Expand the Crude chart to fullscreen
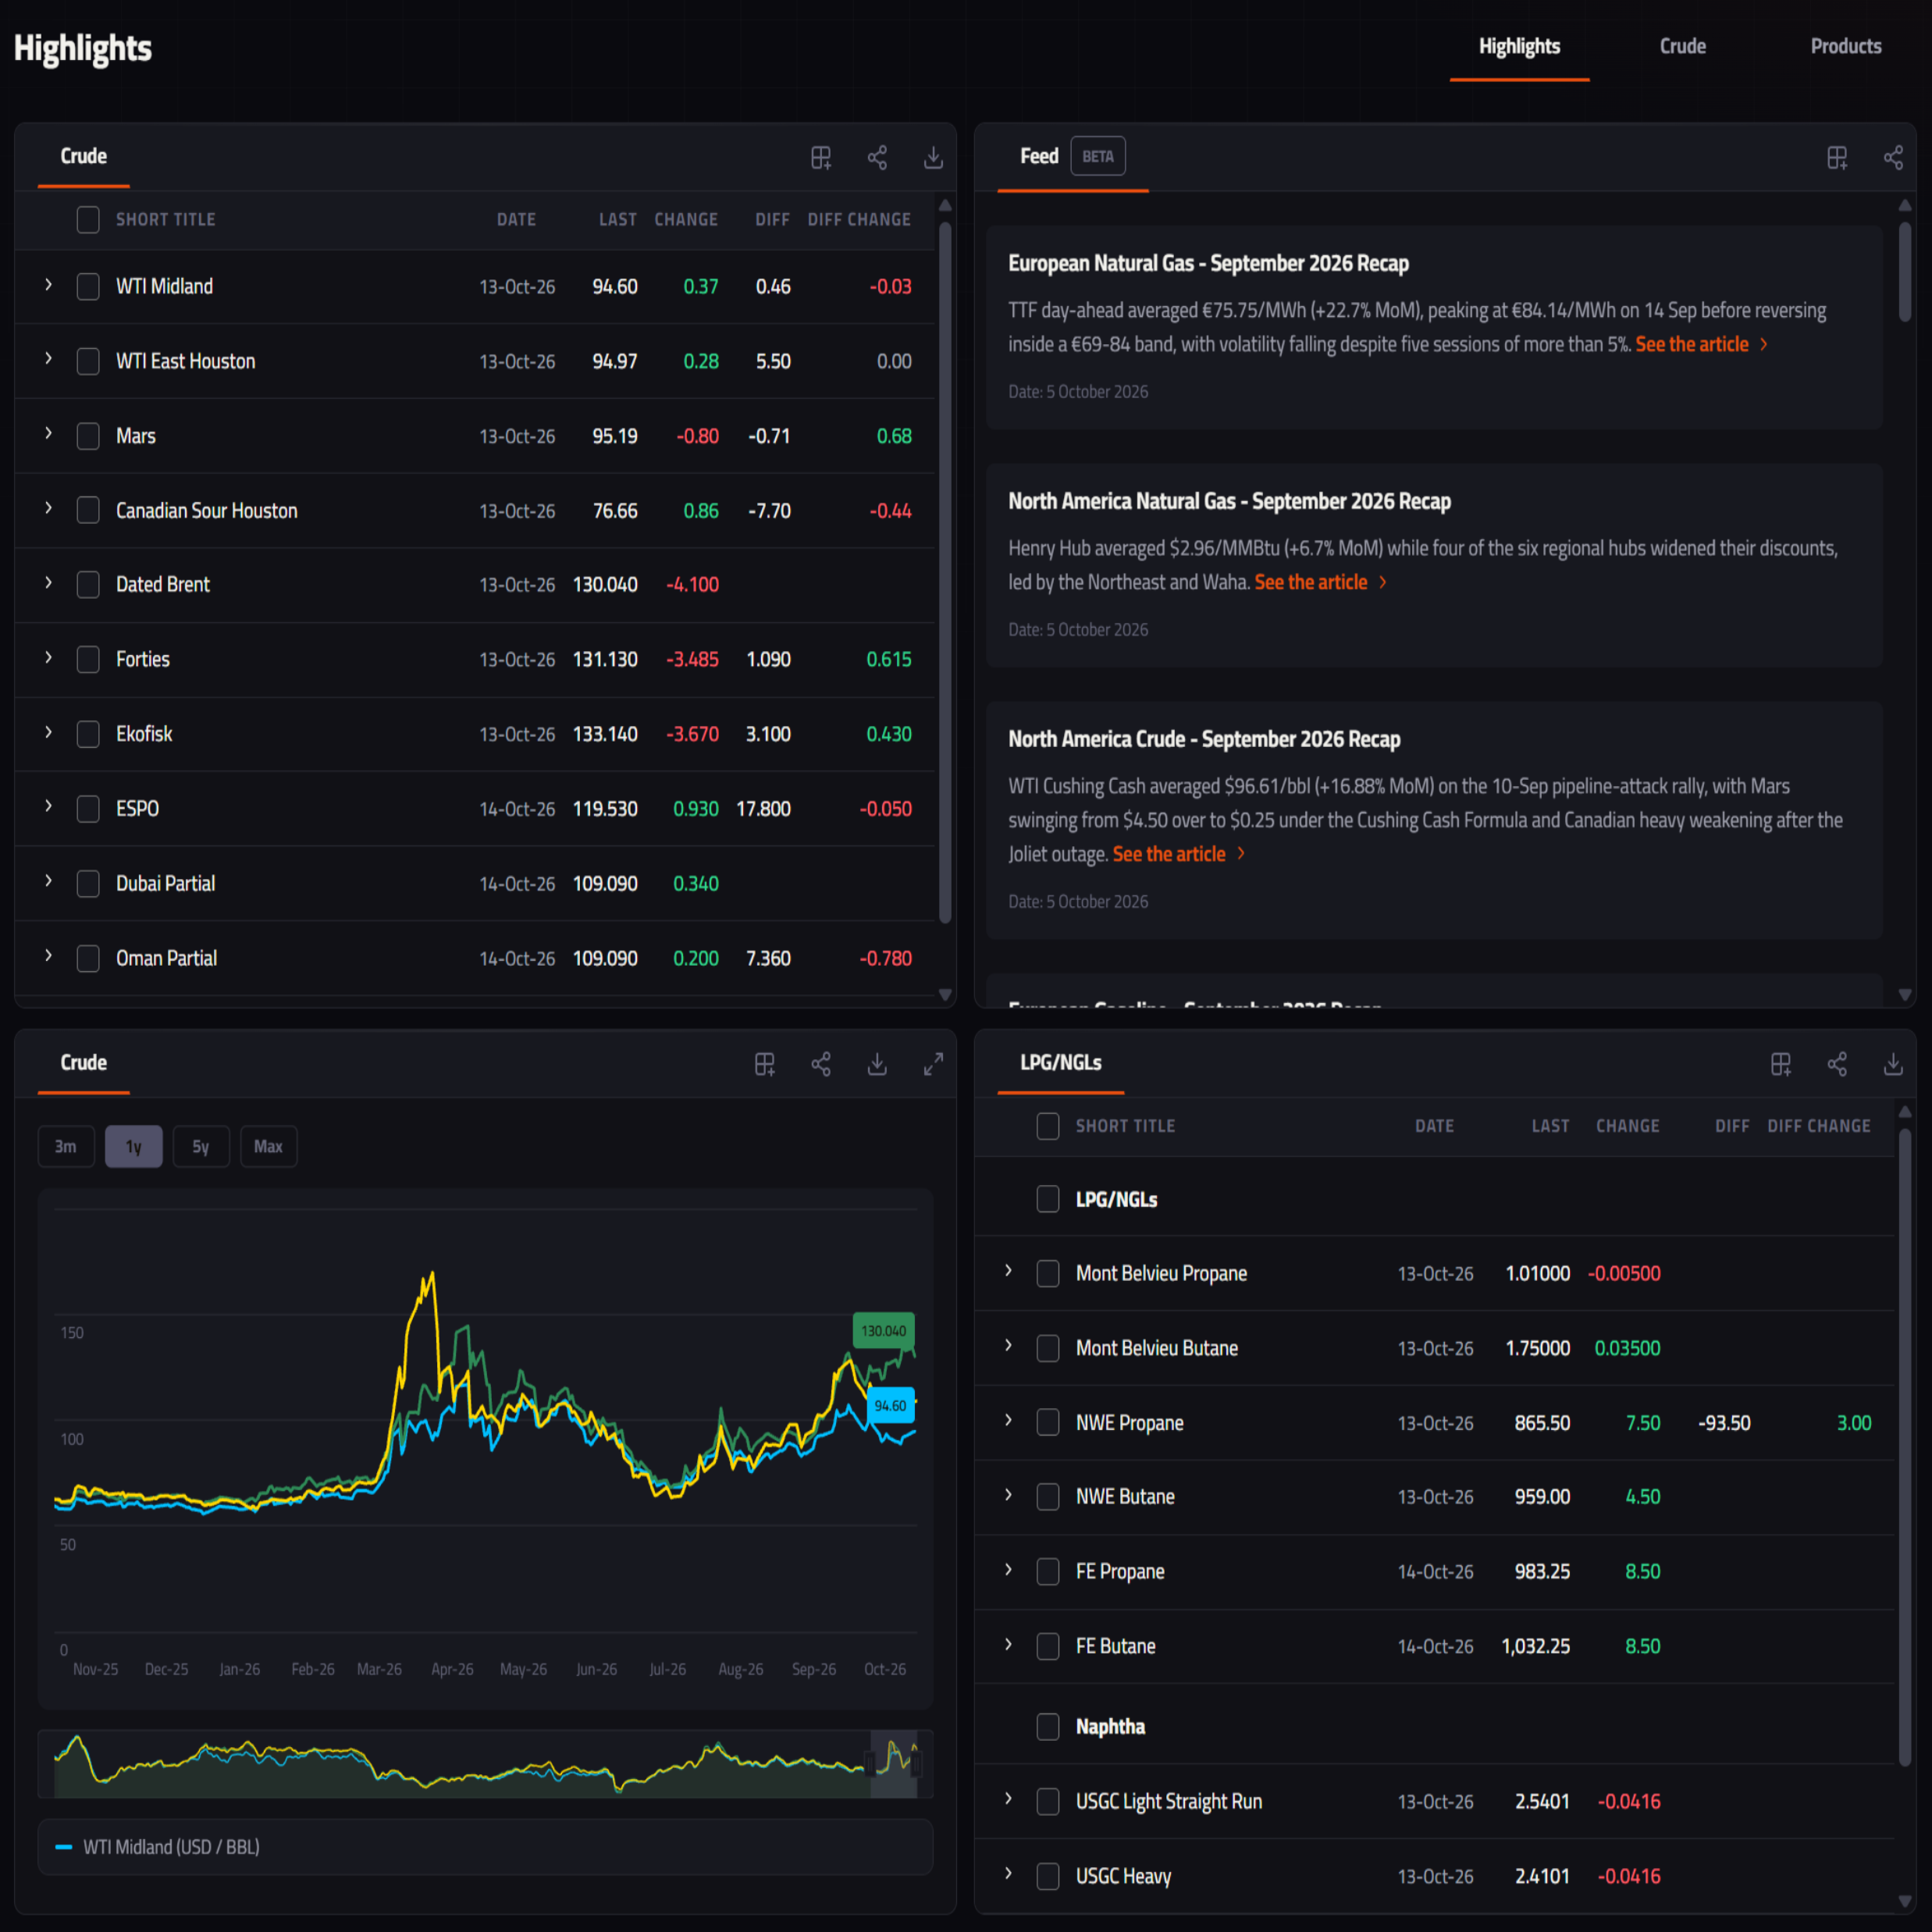 [x=933, y=1064]
